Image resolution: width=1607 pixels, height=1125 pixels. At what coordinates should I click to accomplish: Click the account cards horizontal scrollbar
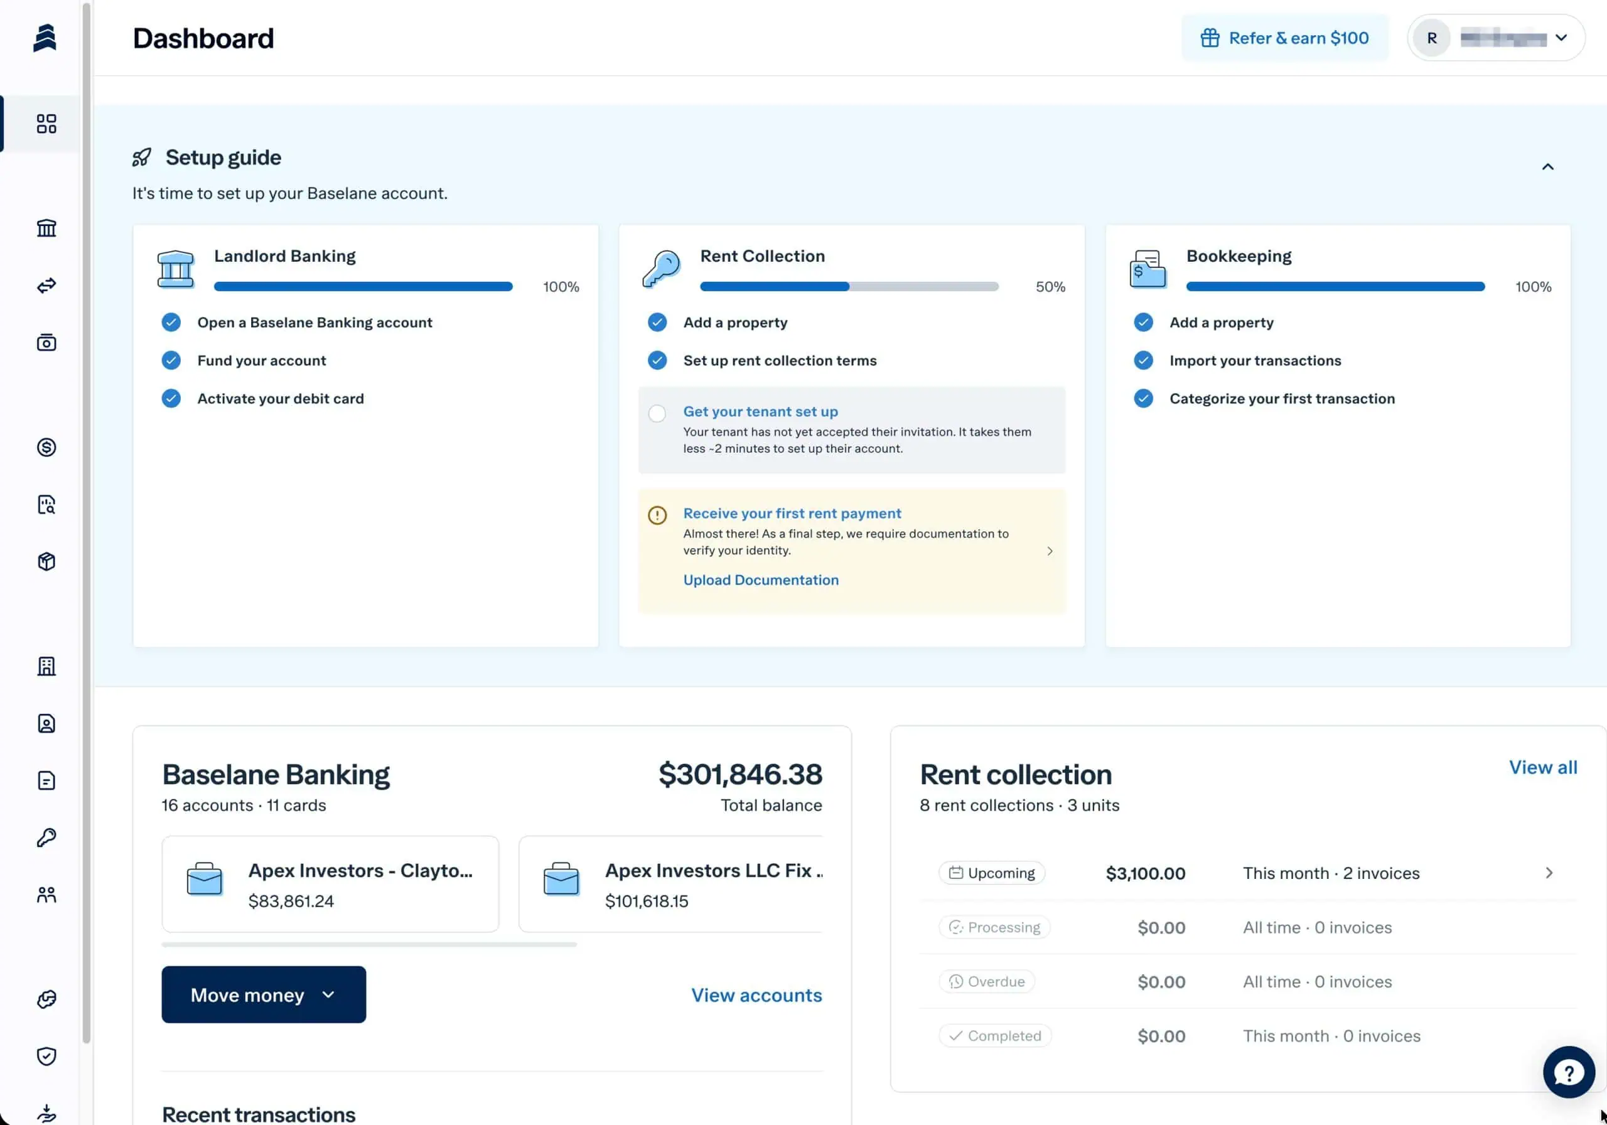(x=370, y=944)
